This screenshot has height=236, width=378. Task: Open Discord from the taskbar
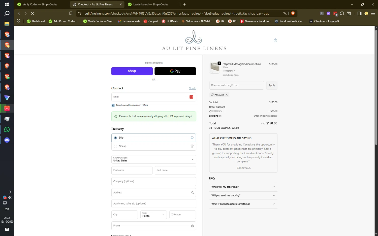[x=7, y=140]
